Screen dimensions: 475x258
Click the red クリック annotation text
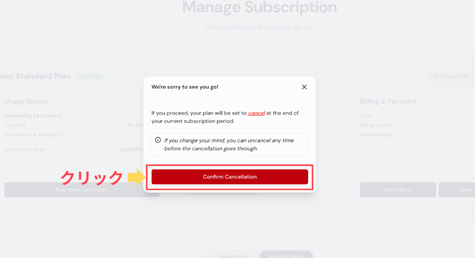tap(91, 178)
